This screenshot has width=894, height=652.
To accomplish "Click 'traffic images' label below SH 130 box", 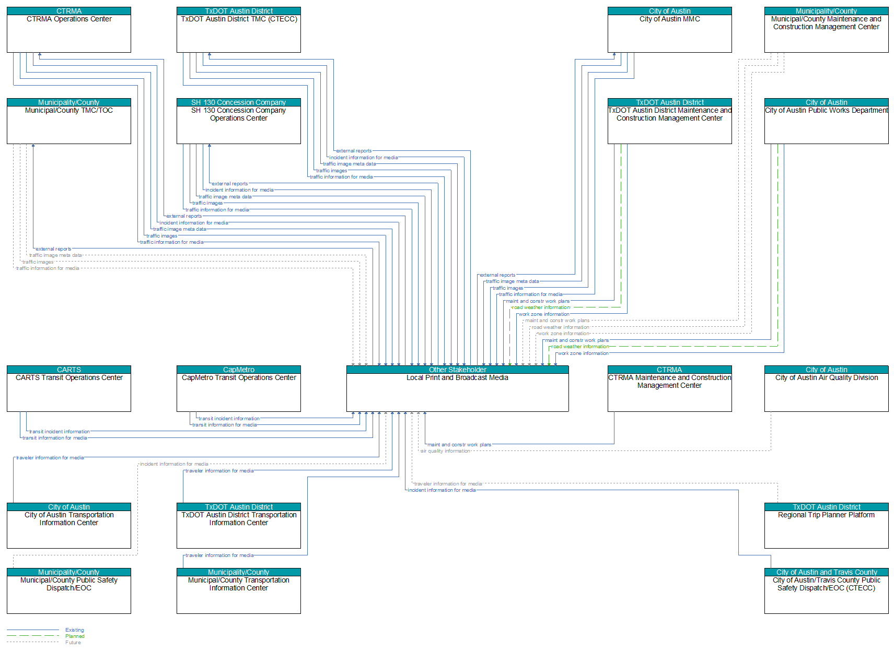I will 207,203.
